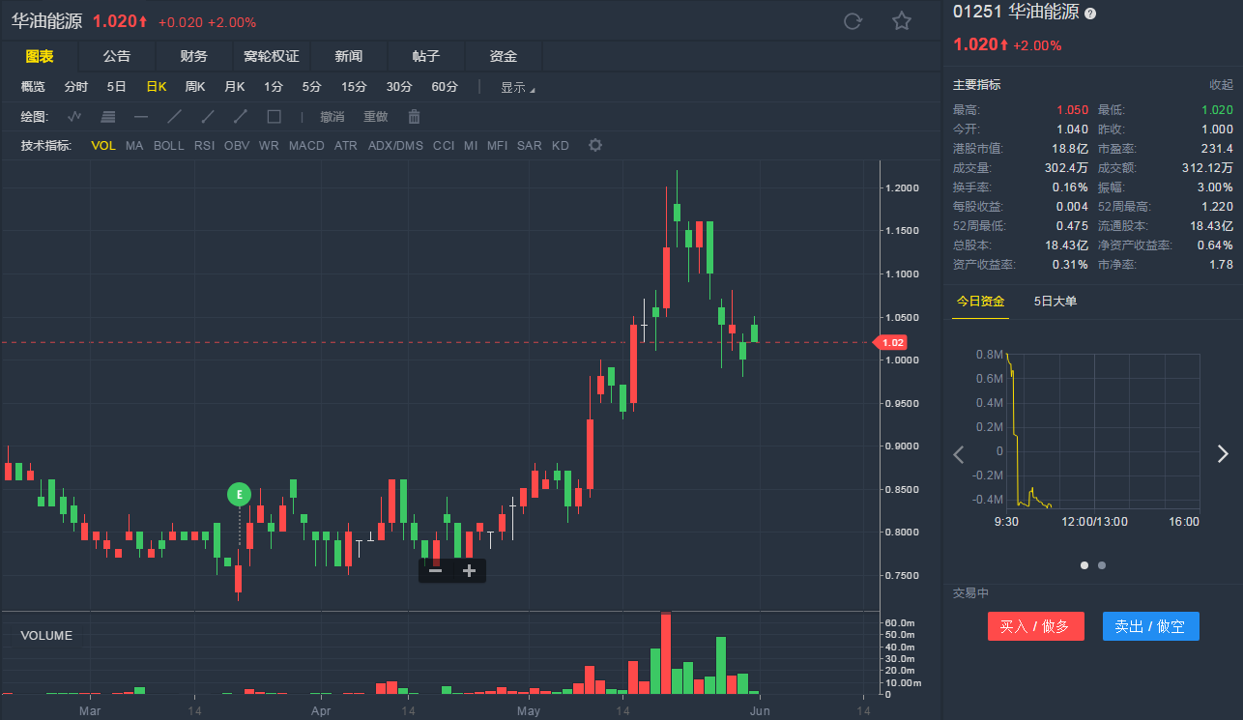Select the stacked parallel lines drawing tool
Image resolution: width=1243 pixels, height=720 pixels.
click(x=108, y=117)
